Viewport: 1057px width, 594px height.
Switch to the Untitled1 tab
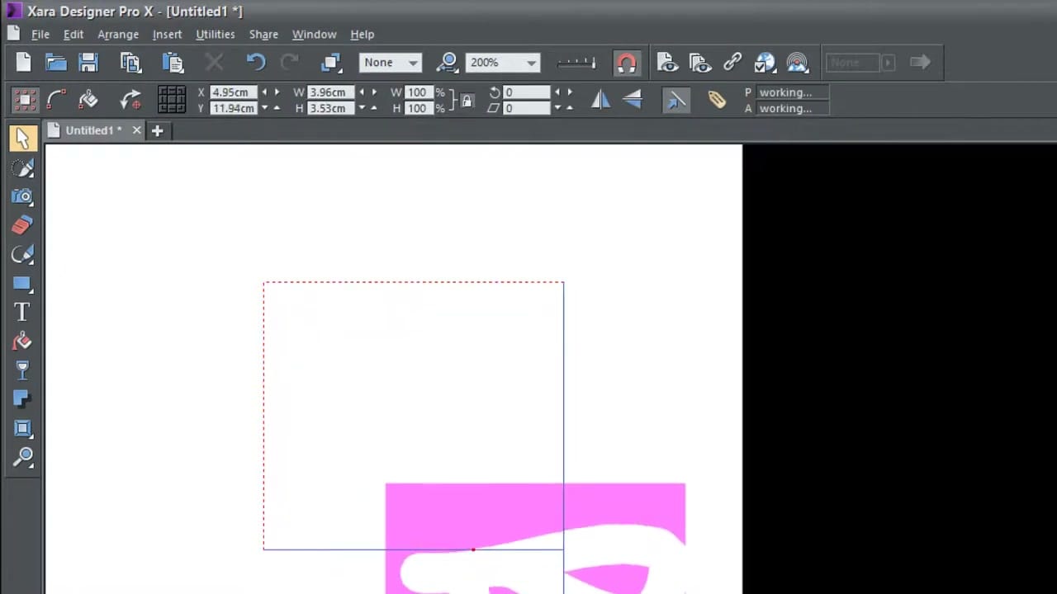click(x=91, y=130)
